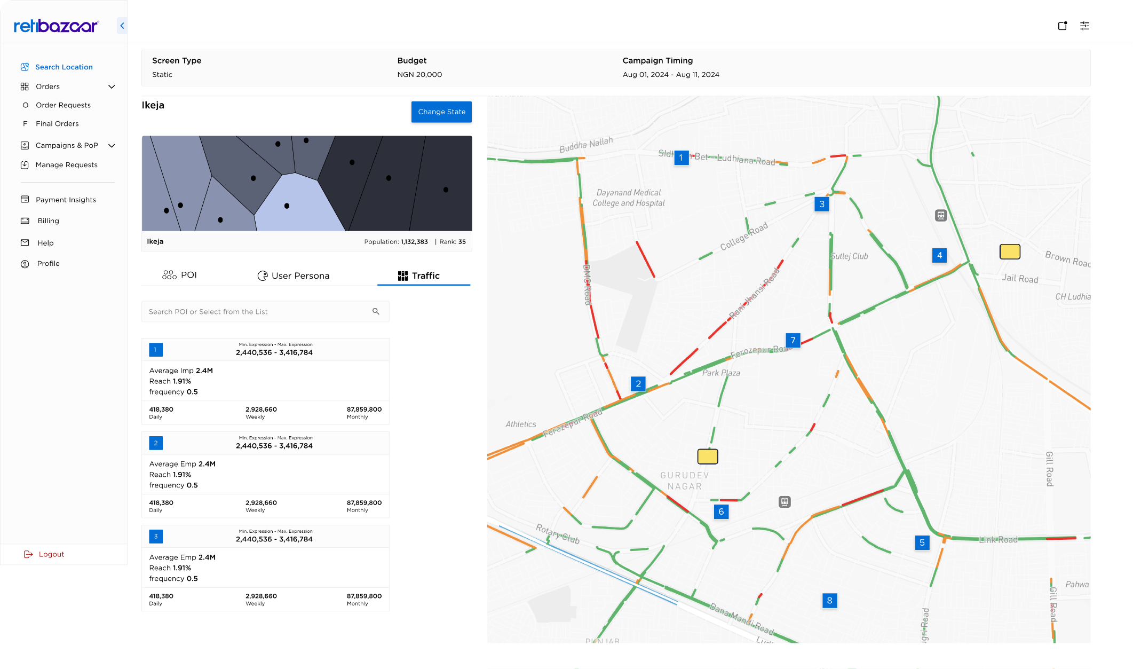Click the Static screen type value
Image resolution: width=1133 pixels, height=669 pixels.
coord(162,74)
